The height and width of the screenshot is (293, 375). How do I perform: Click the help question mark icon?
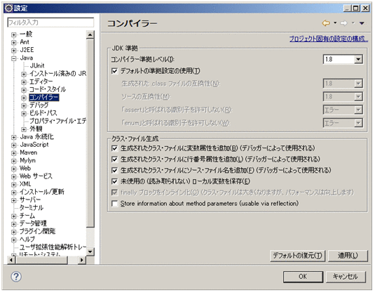16,276
